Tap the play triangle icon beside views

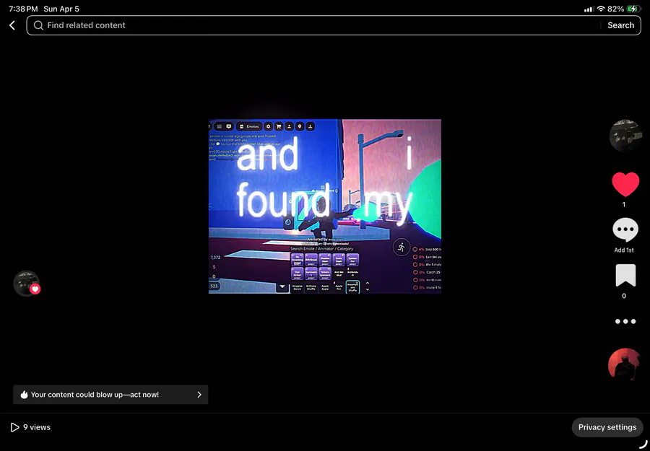(x=14, y=427)
